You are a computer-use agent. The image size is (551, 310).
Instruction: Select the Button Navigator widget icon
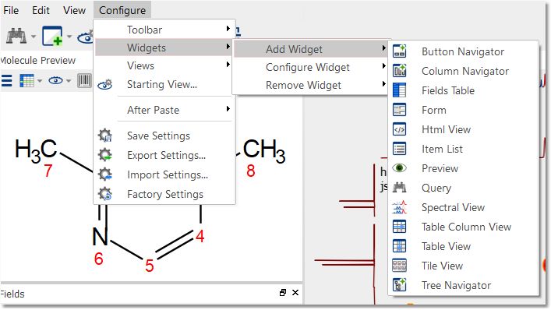pos(399,51)
